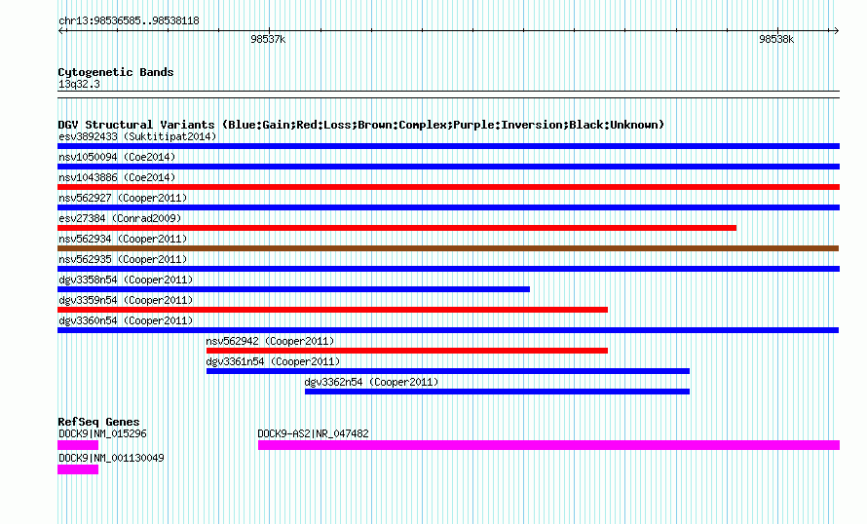This screenshot has width=867, height=524.
Task: Click the blue bar under nsv562927
Action: [x=448, y=207]
